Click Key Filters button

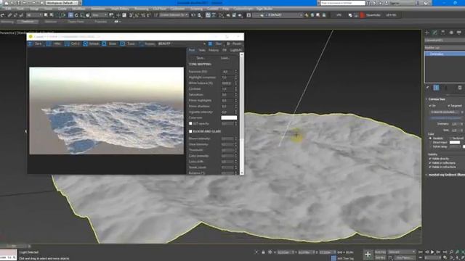click(x=405, y=258)
